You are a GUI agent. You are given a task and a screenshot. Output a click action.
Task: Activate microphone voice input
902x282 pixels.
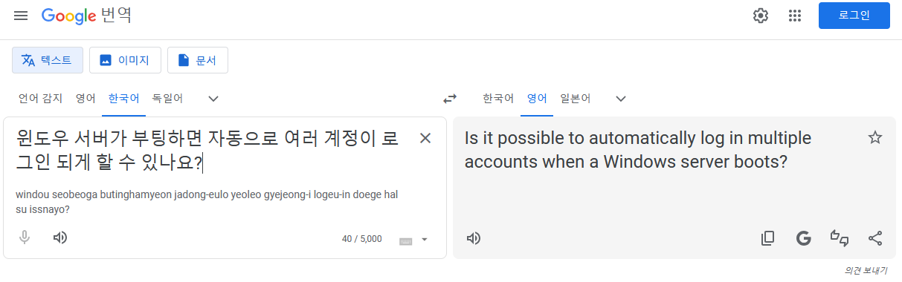pos(25,237)
